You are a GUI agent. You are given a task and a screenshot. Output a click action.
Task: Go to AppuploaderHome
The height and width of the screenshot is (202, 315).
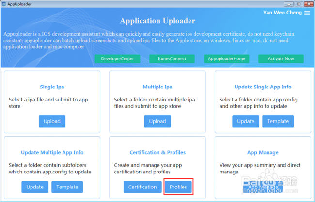[226, 59]
